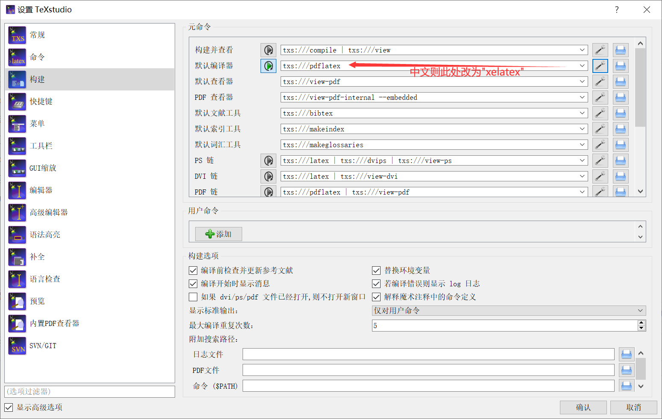Increase 最大编译重复次数 with up stepper

click(641, 323)
